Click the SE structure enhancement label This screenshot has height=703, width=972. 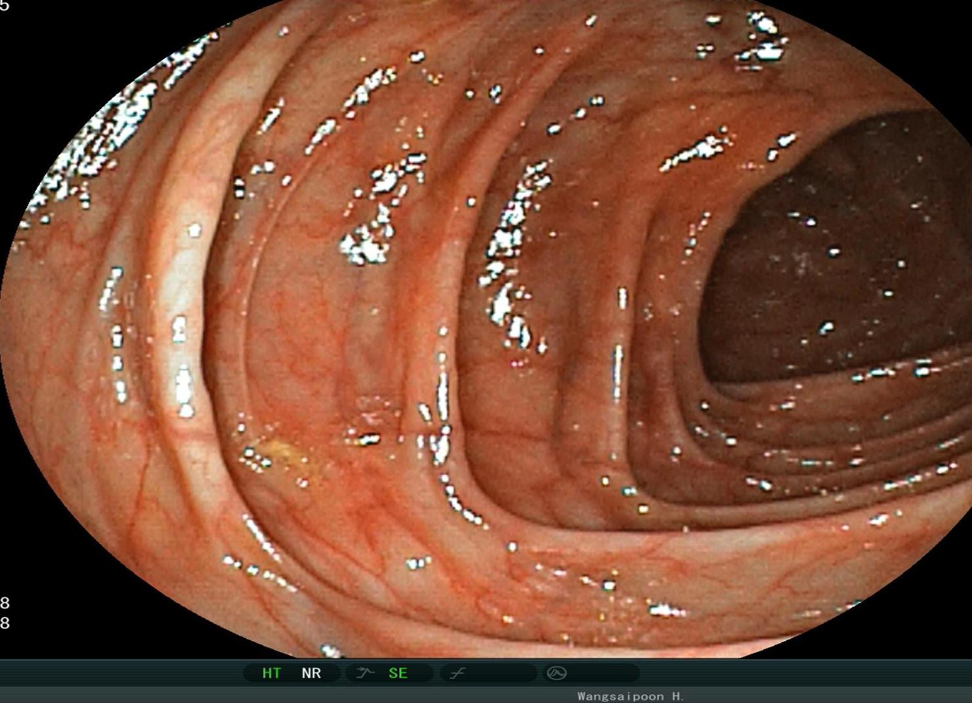click(398, 673)
